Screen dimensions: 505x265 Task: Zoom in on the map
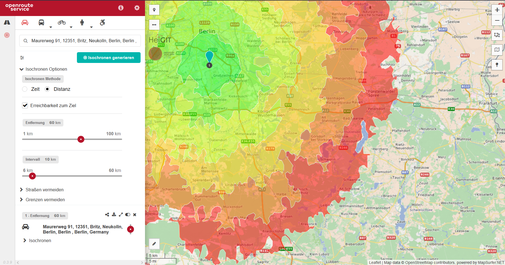tap(497, 10)
